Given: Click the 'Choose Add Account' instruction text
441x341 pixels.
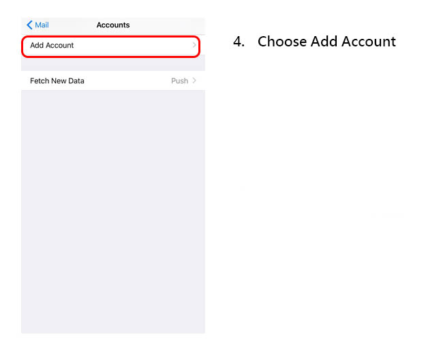Looking at the screenshot, I should 326,42.
